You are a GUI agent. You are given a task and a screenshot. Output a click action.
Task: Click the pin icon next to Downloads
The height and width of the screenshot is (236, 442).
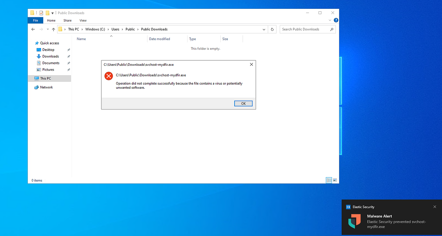(x=69, y=56)
